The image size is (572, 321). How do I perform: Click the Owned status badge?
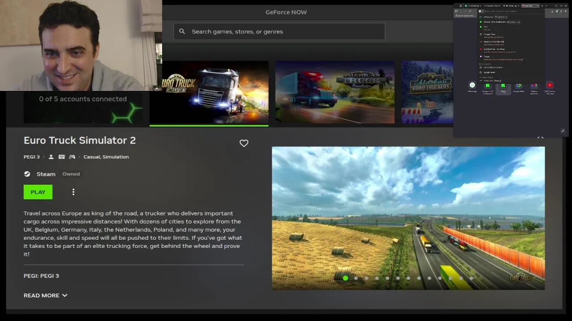(x=71, y=174)
